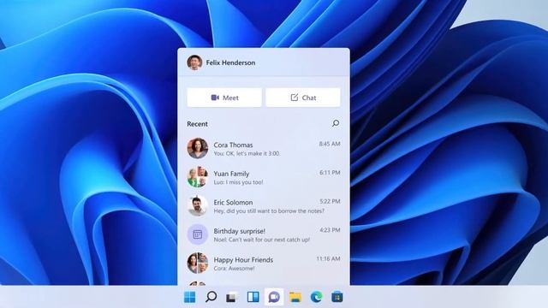Click the 11:16 AM timestamp
The width and height of the screenshot is (548, 308).
click(x=328, y=258)
